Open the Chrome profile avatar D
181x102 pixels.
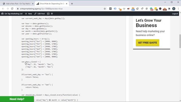[x=174, y=9]
